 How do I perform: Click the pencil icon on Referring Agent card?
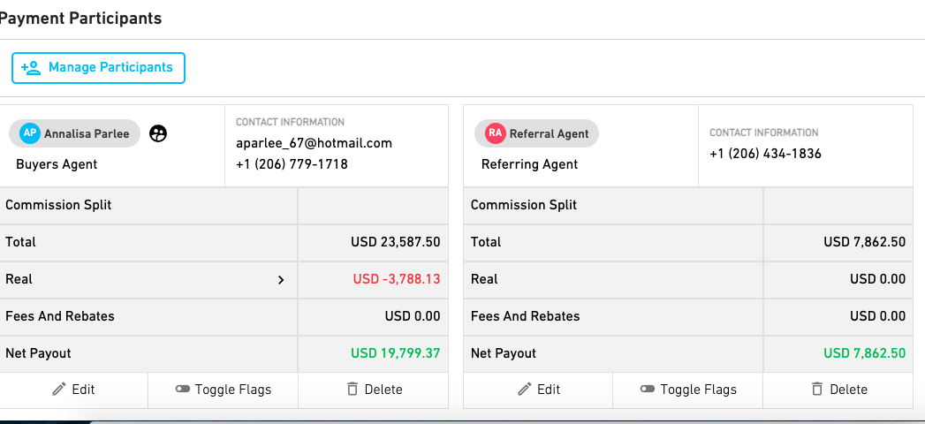pos(525,390)
